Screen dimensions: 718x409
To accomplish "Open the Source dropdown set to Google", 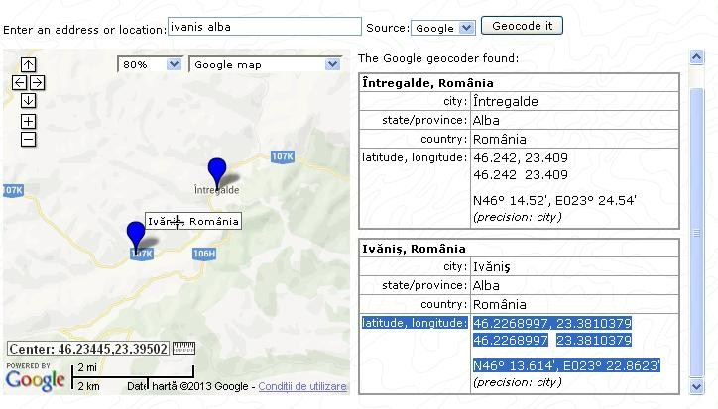I will (x=443, y=28).
